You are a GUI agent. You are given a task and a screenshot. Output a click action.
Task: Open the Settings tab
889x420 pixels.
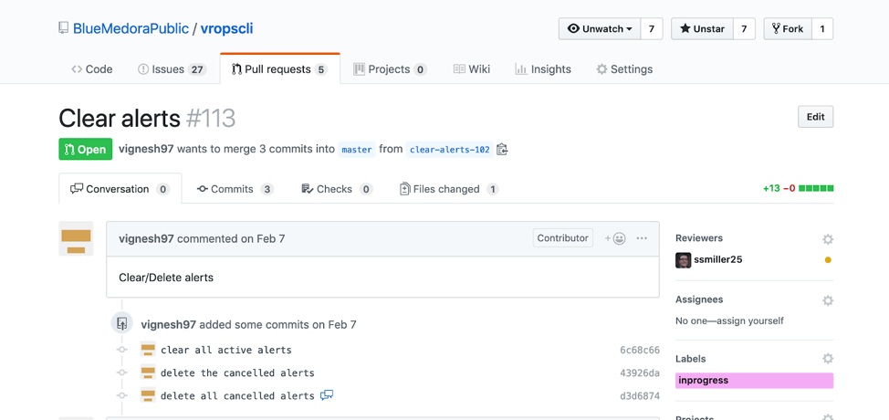pos(625,69)
